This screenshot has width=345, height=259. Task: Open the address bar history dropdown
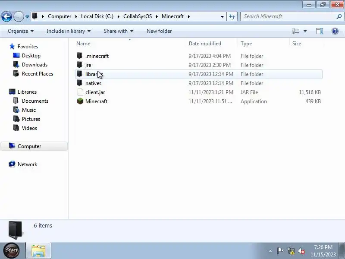point(222,17)
